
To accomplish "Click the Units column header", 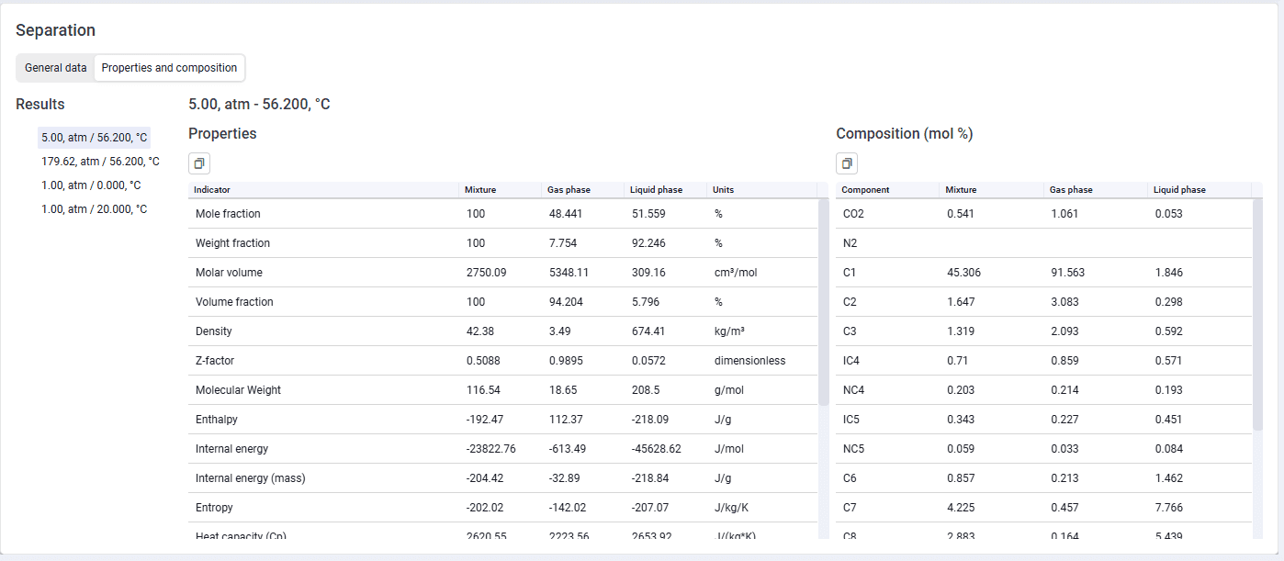I will coord(761,190).
